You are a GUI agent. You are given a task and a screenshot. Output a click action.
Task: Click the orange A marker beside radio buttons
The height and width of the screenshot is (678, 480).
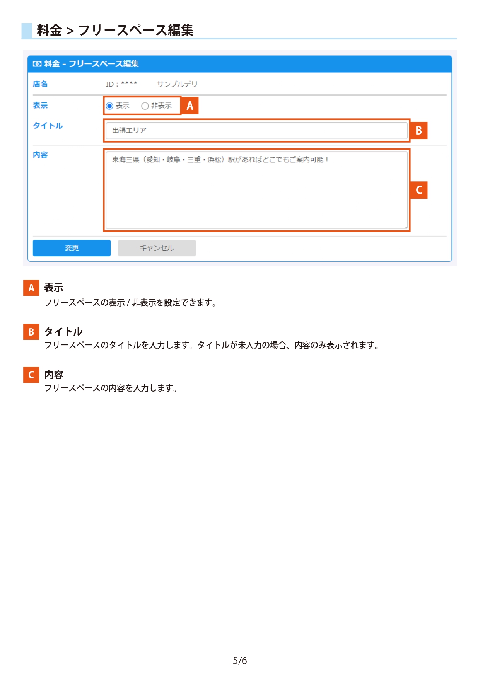(x=190, y=106)
